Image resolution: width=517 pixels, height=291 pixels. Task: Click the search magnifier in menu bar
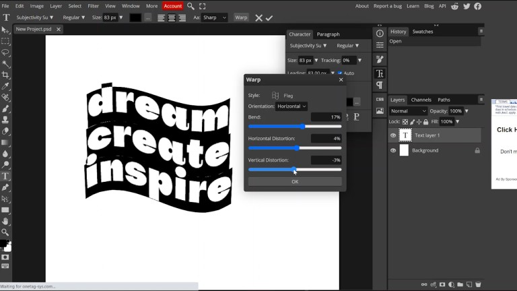pos(191,6)
